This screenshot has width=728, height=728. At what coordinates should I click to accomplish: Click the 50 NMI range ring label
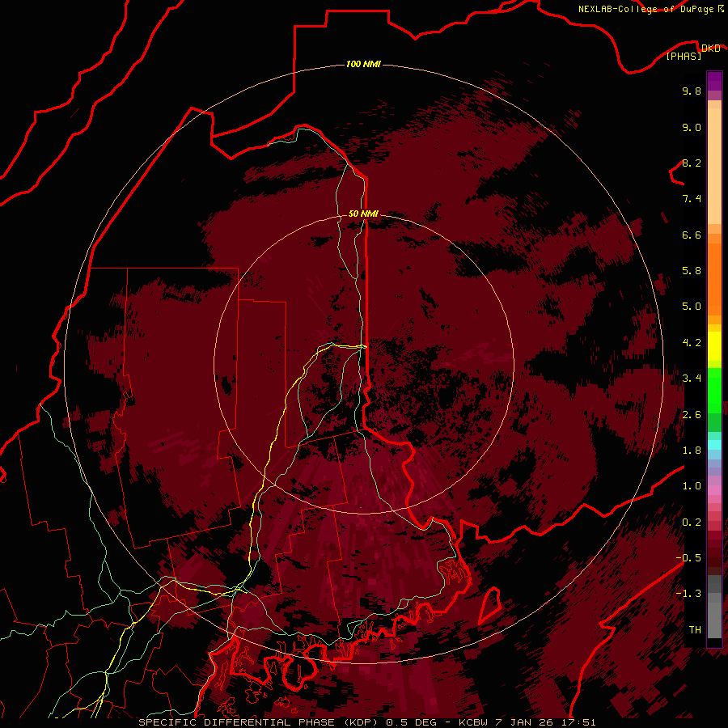point(363,214)
